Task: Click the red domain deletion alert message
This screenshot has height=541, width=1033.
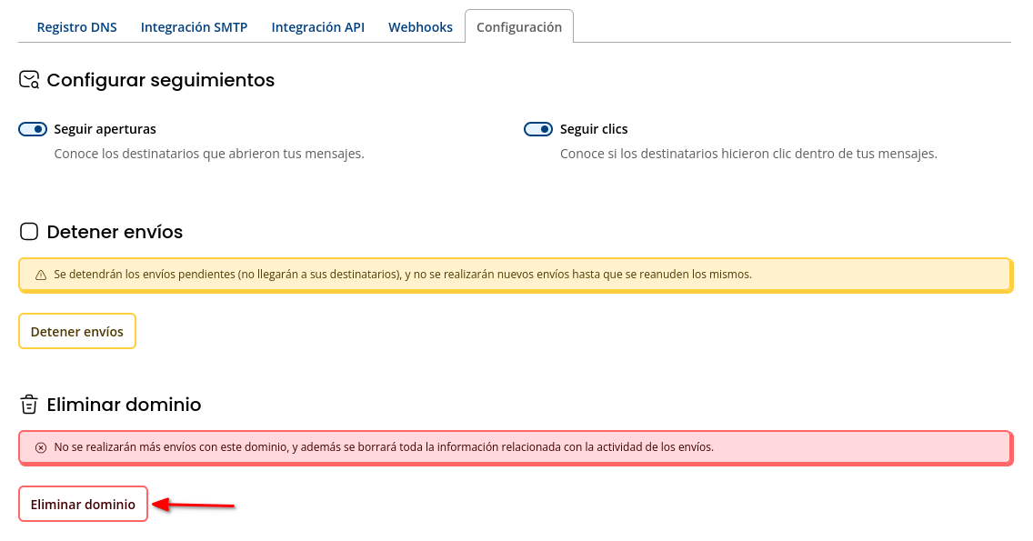Action: pyautogui.click(x=384, y=446)
